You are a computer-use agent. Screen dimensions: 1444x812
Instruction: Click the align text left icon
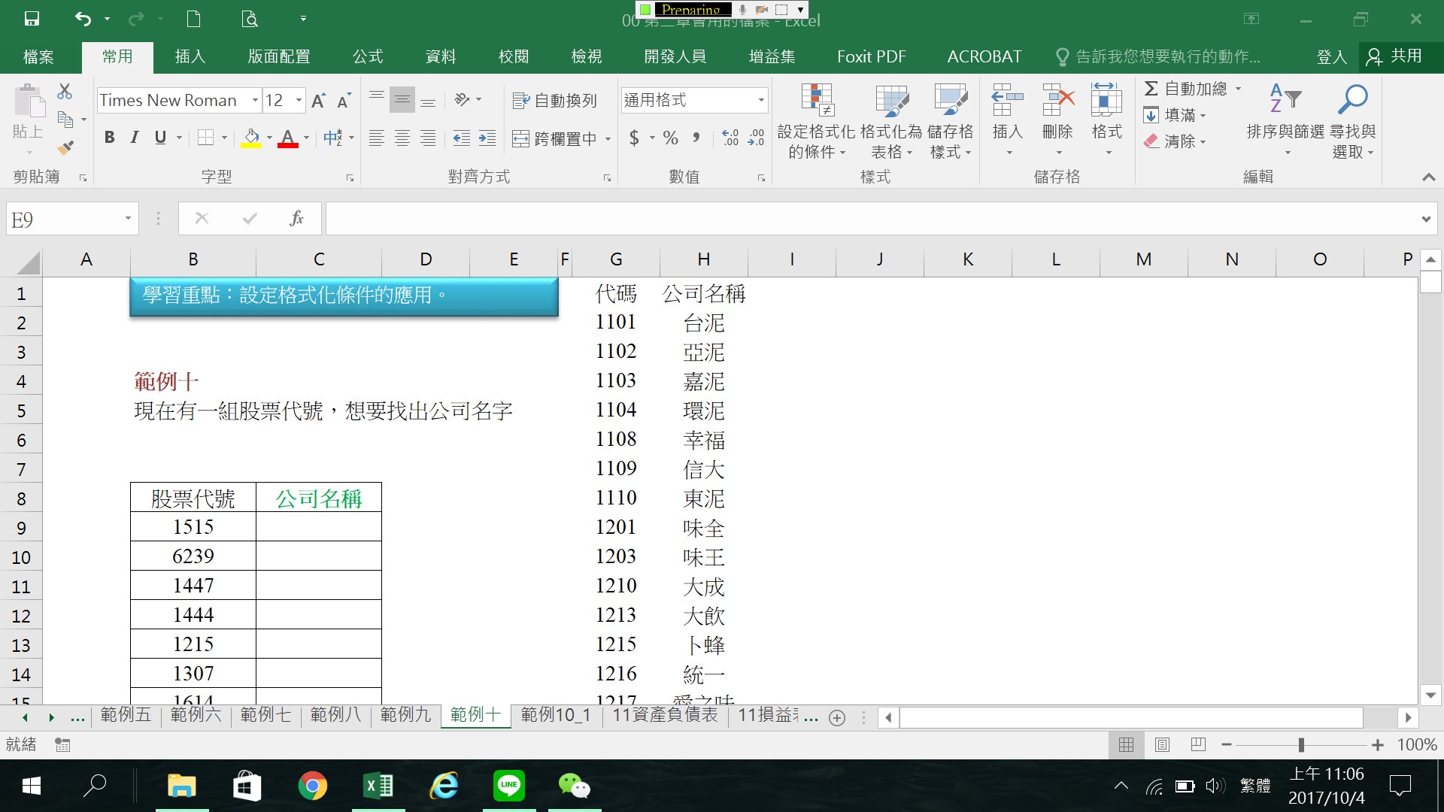click(x=377, y=138)
